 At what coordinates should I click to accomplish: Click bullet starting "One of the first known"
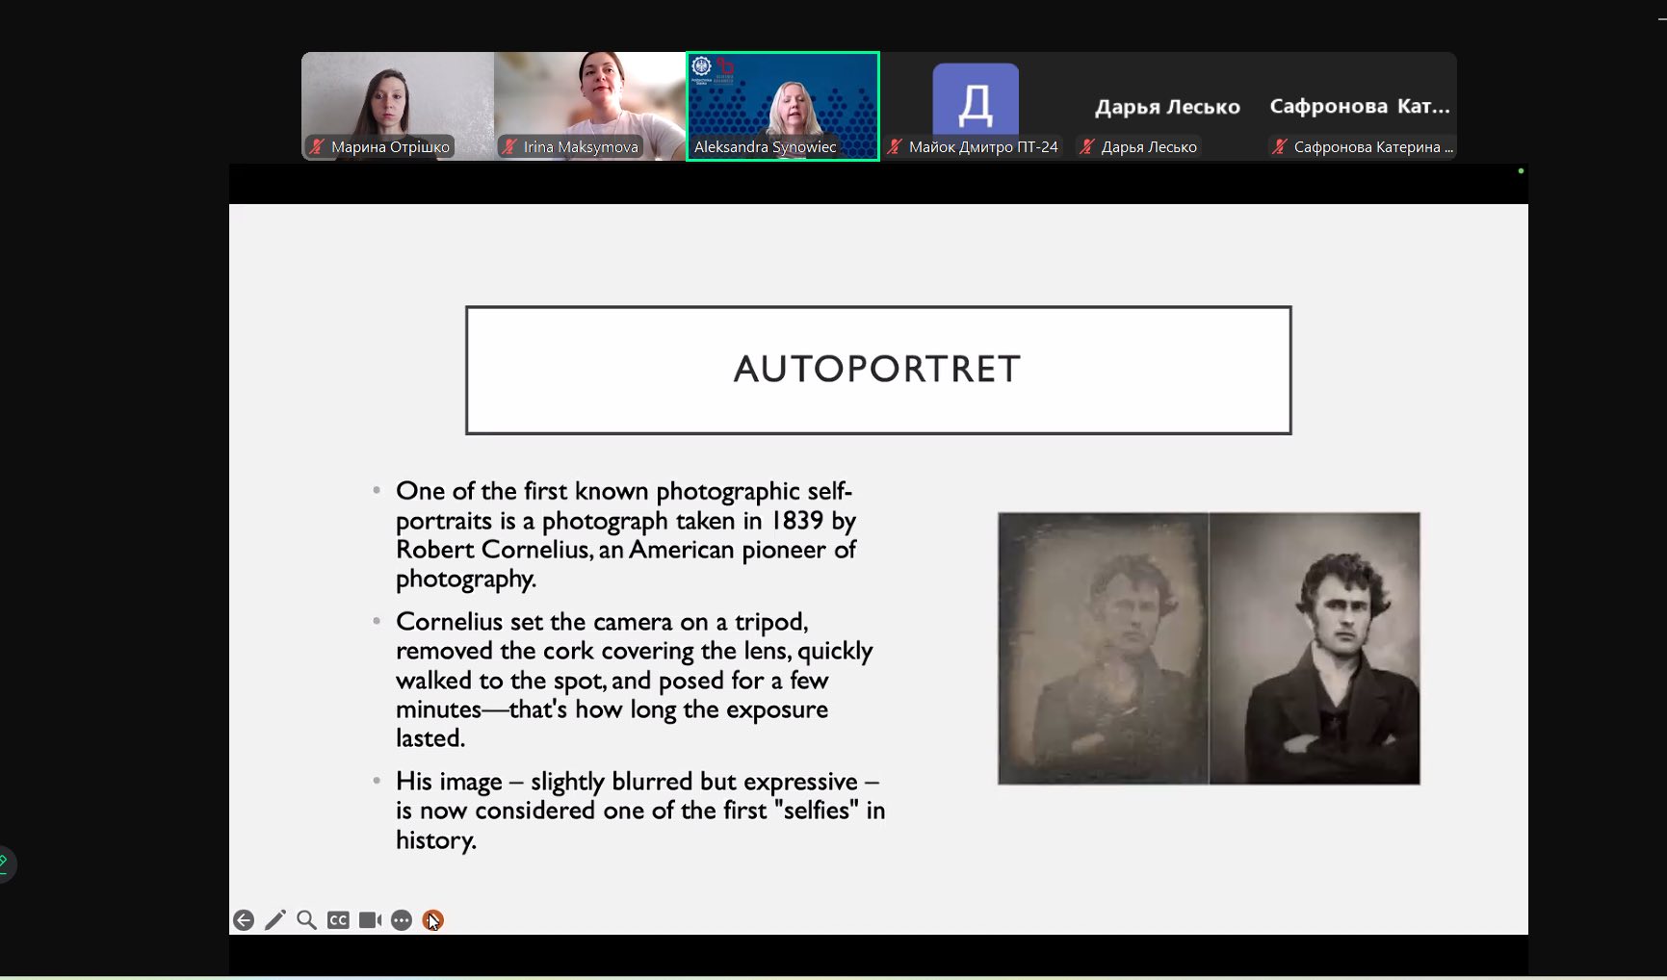point(626,534)
